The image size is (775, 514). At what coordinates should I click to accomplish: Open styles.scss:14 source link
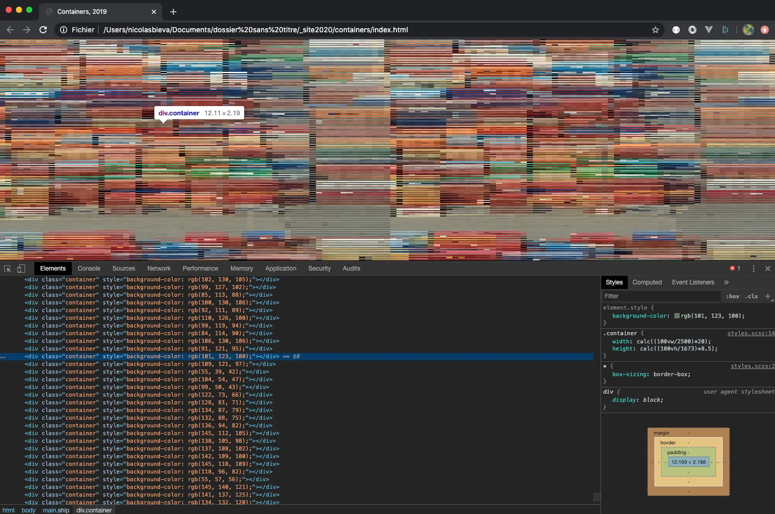pyautogui.click(x=750, y=334)
